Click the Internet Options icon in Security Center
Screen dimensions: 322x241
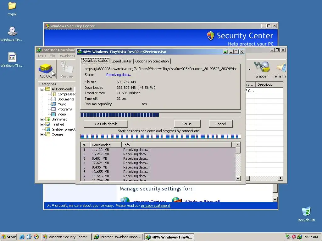(x=125, y=200)
